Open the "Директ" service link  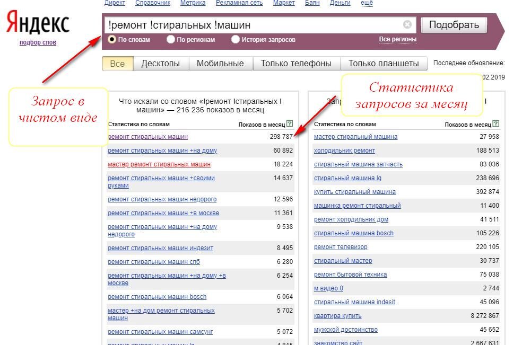click(115, 3)
